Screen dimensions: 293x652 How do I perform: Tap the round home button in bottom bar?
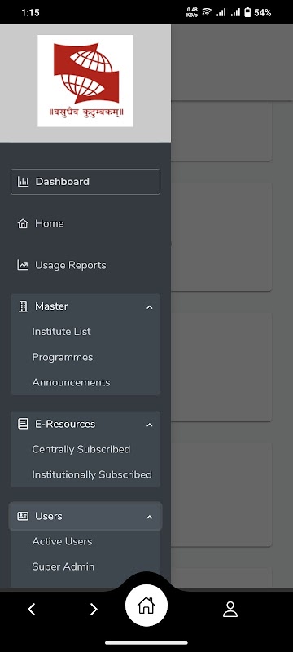click(x=146, y=605)
